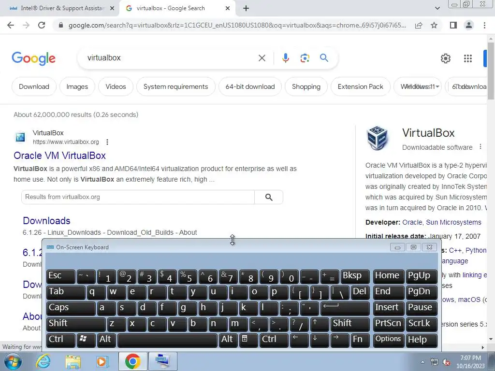
Task: Click the Help key on keyboard
Action: pos(422,341)
